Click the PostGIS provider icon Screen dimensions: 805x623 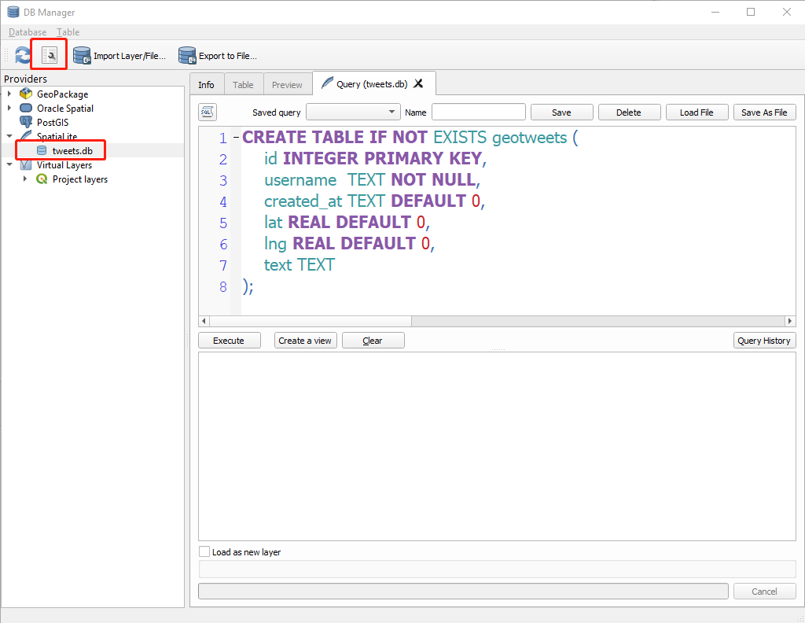(24, 122)
